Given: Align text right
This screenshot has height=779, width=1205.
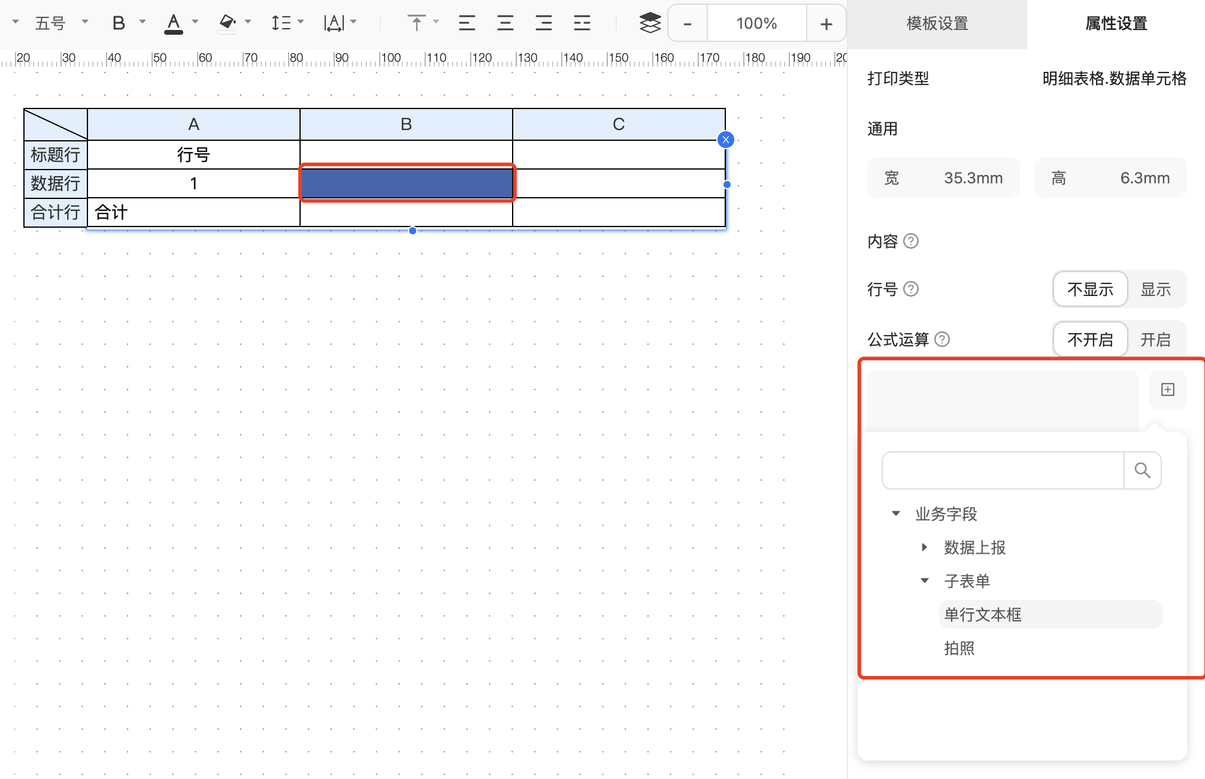Looking at the screenshot, I should 543,23.
